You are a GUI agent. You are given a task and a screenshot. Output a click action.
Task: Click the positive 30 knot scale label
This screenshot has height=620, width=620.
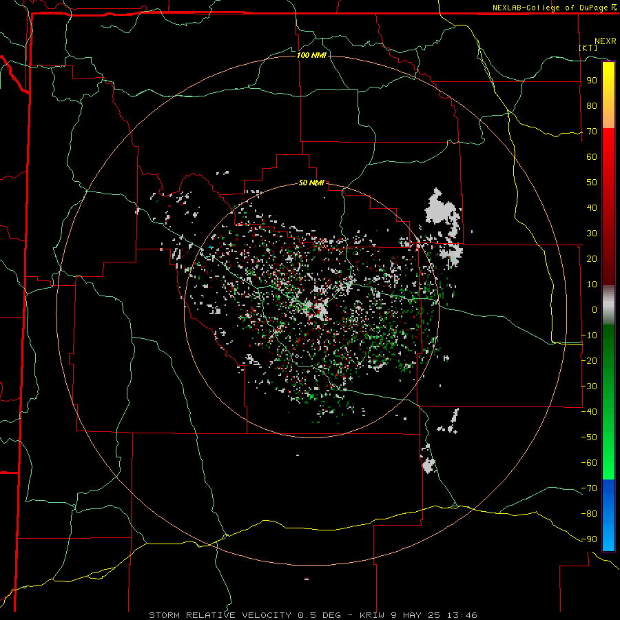[592, 234]
